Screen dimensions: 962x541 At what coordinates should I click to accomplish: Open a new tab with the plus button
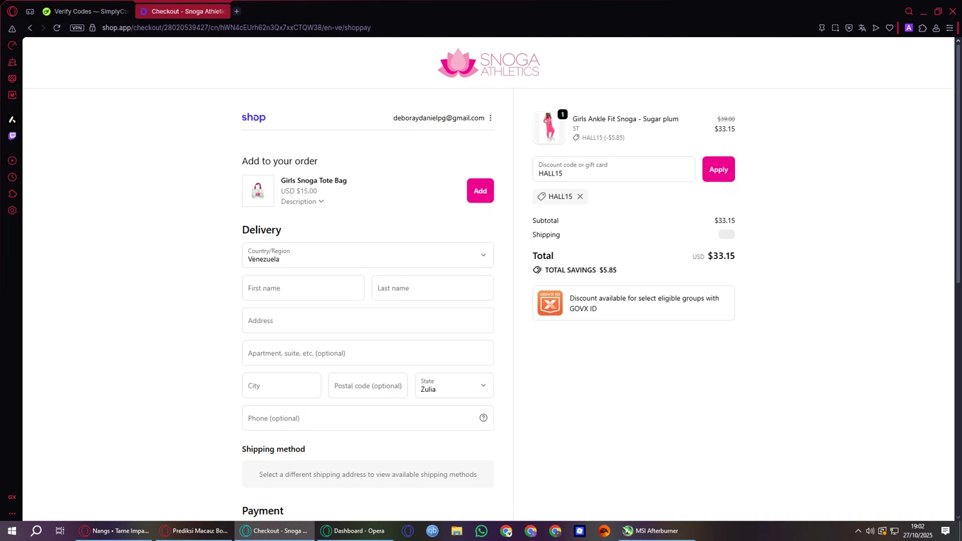click(x=237, y=11)
